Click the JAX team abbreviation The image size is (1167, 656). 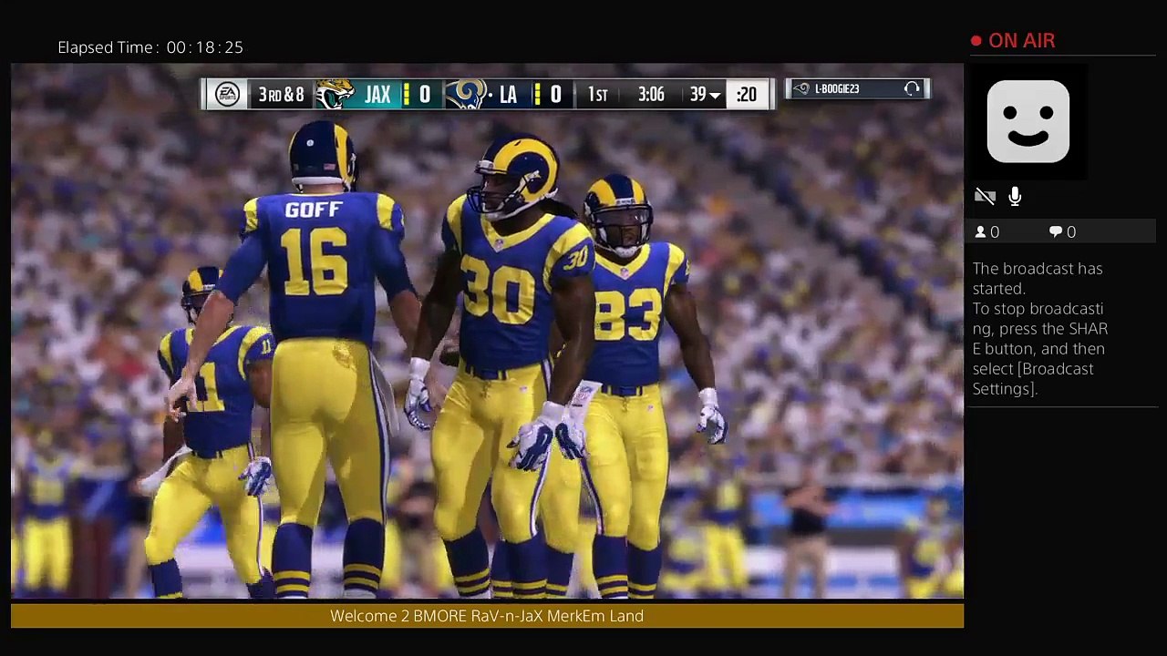377,95
